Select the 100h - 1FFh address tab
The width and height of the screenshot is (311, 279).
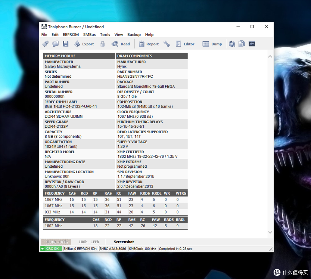(x=89, y=242)
